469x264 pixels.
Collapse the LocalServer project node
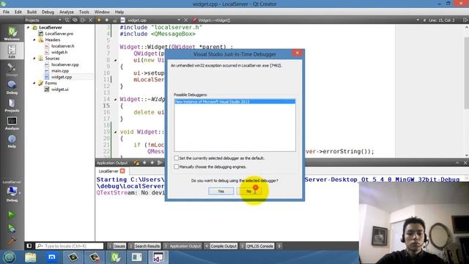pos(29,27)
